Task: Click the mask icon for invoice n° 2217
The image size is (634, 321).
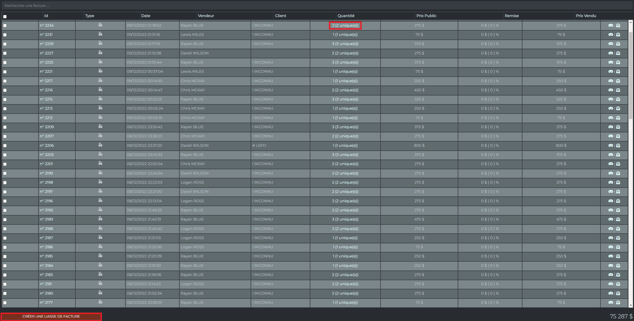Action: tap(611, 81)
